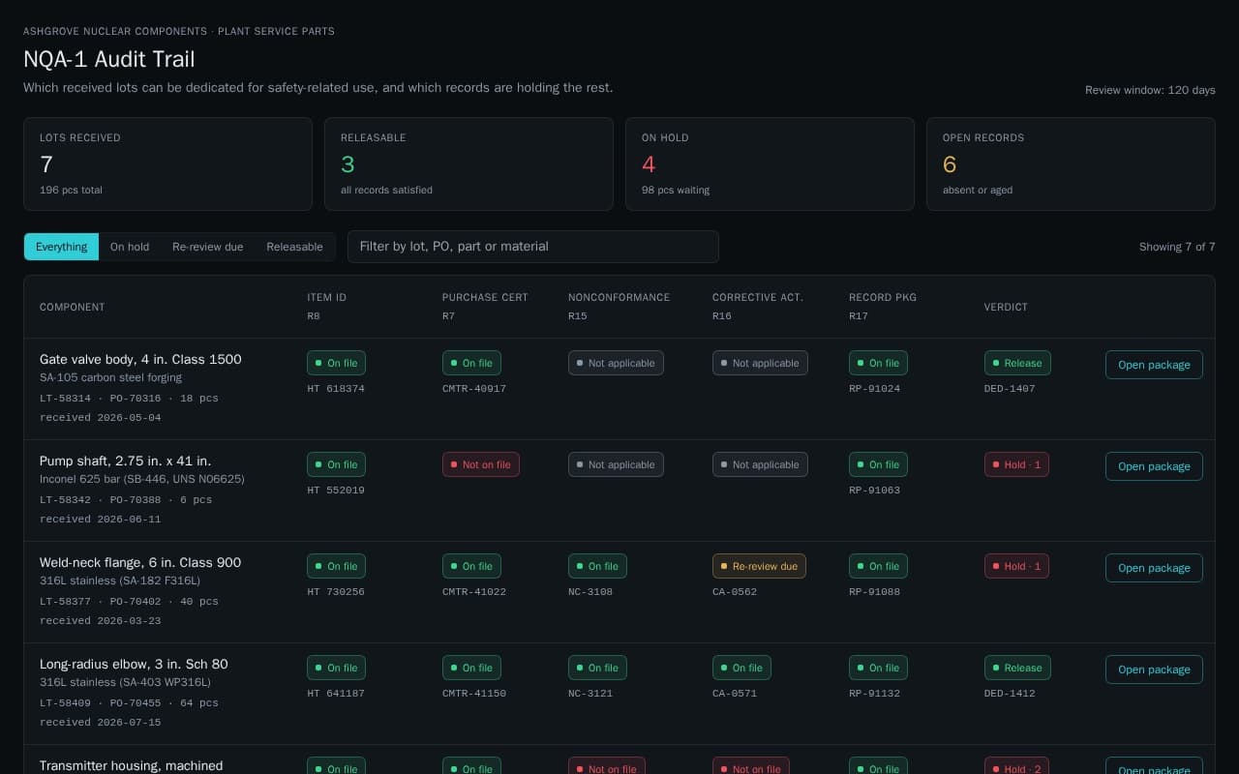Click the Release verdict badge for DED-1412
The image size is (1239, 774).
pyautogui.click(x=1017, y=668)
